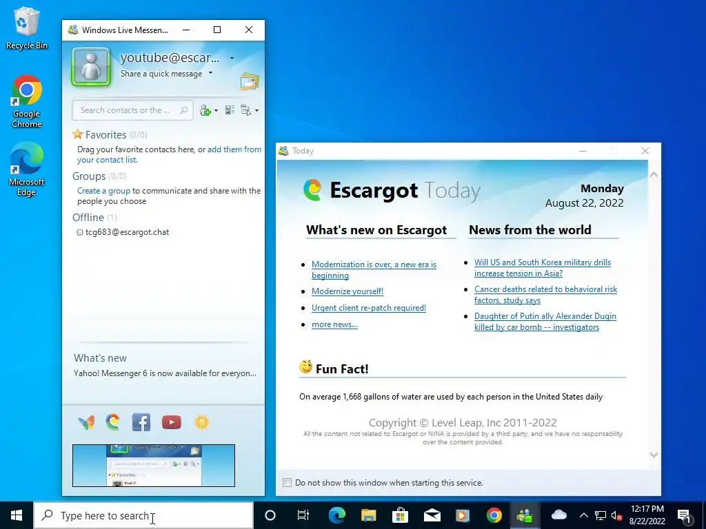
Task: Click the OneDrive cloud tray icon
Action: [x=558, y=515]
